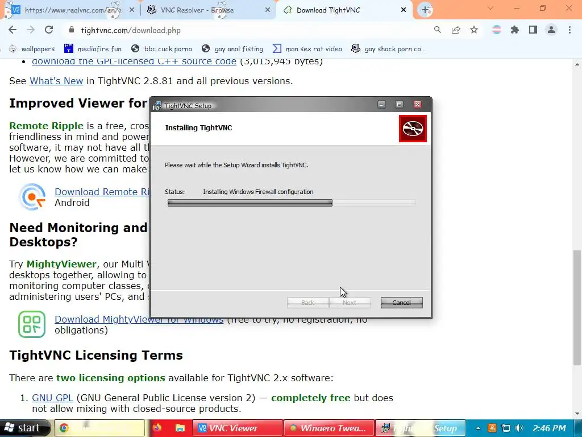Open the file explorer folder taskbar icon
The width and height of the screenshot is (582, 437).
180,428
